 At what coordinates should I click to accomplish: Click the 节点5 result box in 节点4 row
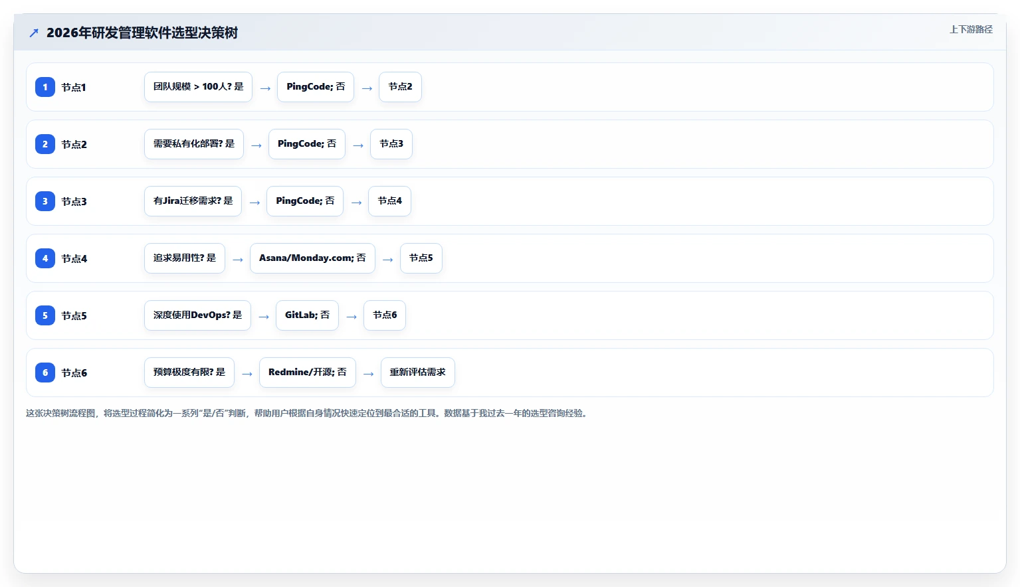[x=421, y=258]
